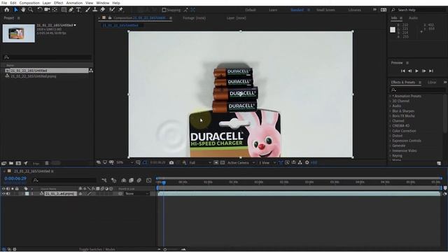
Task: Switch to the Small Screen workspace
Action: pyautogui.click(x=325, y=10)
